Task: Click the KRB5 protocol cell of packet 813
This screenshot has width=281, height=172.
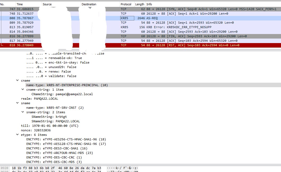Action: (x=124, y=27)
